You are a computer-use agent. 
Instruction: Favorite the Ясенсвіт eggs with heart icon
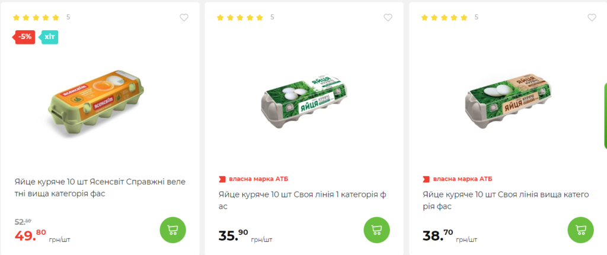184,17
